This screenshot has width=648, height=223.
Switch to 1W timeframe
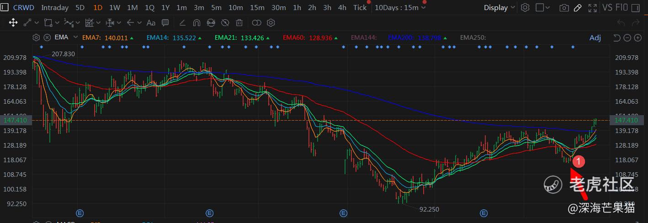115,7
